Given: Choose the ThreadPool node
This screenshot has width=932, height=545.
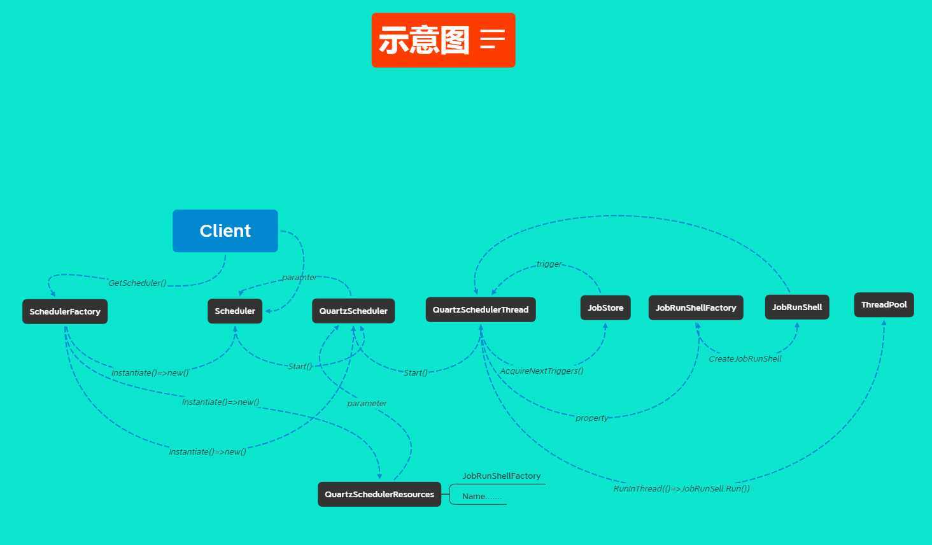Looking at the screenshot, I should tap(884, 305).
